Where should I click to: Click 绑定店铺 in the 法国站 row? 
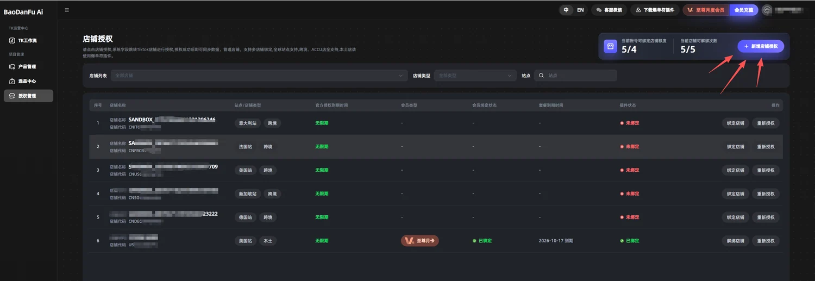(736, 147)
